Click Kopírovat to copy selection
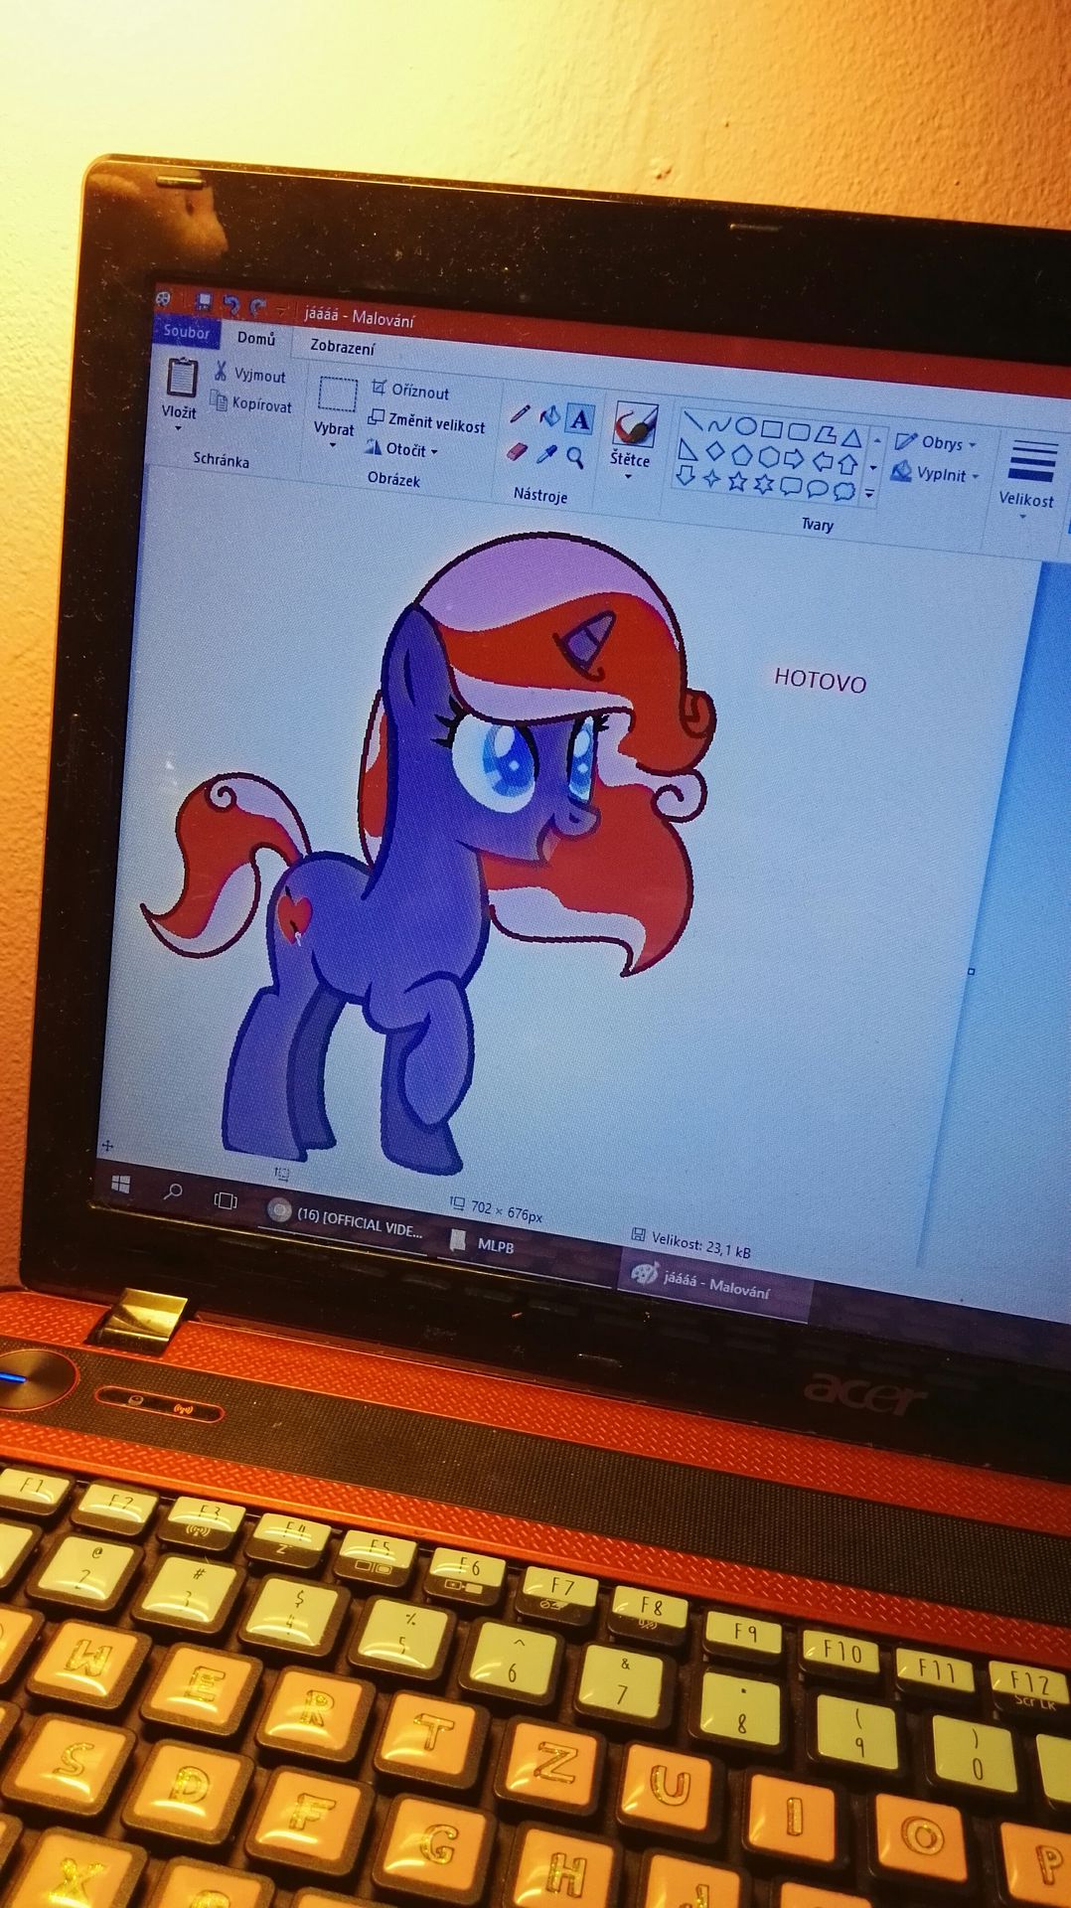 (x=250, y=403)
